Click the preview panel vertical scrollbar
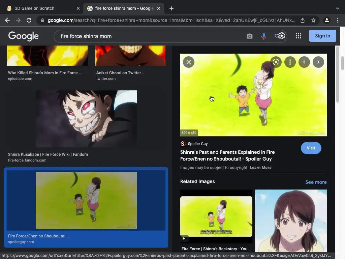Image resolution: width=345 pixels, height=259 pixels. pos(337,75)
